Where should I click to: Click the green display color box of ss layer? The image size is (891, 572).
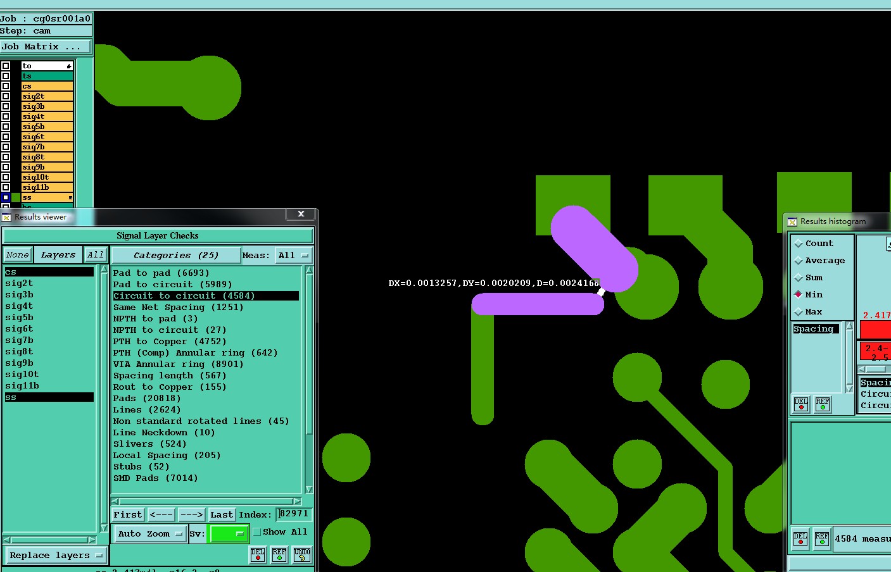tap(16, 197)
